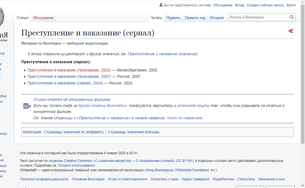Open the Статья tab
This screenshot has width=305, height=188.
[x=23, y=18]
